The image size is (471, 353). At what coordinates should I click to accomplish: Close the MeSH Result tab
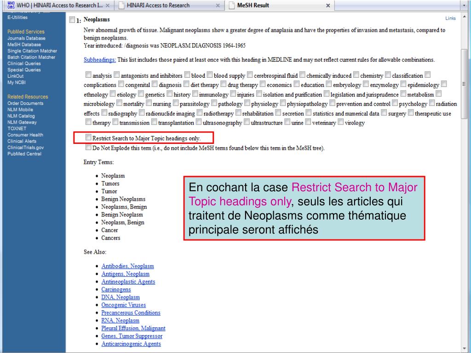pos(328,6)
